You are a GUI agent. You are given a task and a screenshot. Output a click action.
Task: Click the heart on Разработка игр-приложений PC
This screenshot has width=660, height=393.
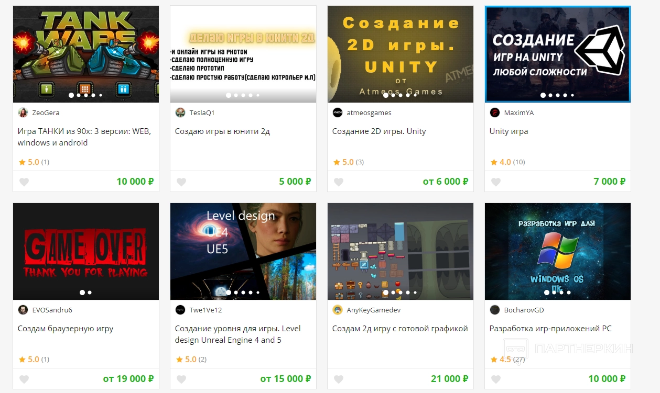[x=496, y=379]
